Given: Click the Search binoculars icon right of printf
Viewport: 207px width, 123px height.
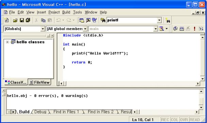Looking at the screenshot, I should pyautogui.click(x=168, y=20).
